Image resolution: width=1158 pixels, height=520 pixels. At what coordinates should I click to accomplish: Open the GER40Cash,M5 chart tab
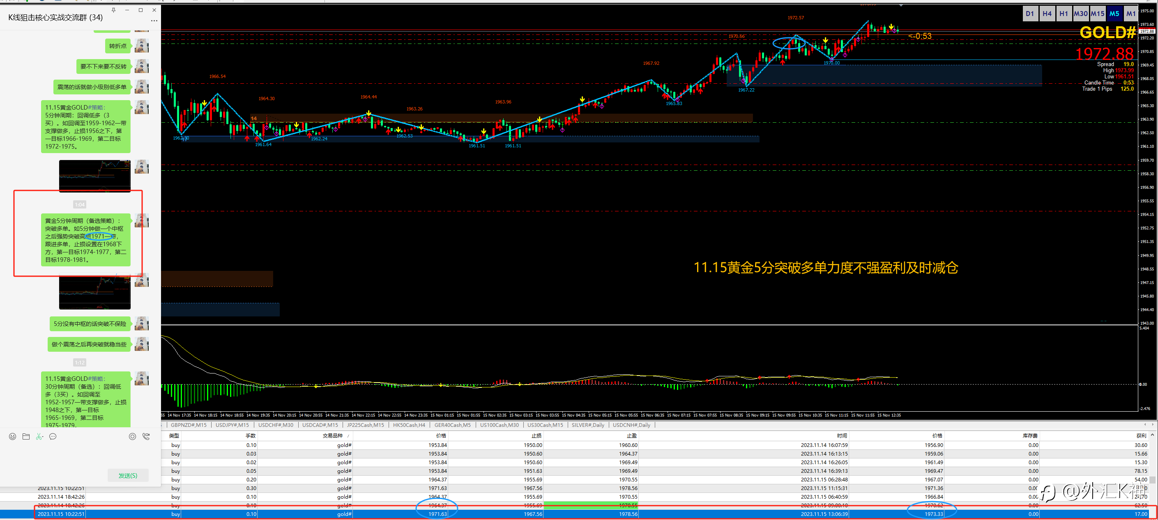click(452, 425)
